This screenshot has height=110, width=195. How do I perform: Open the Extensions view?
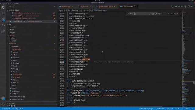click(3, 32)
